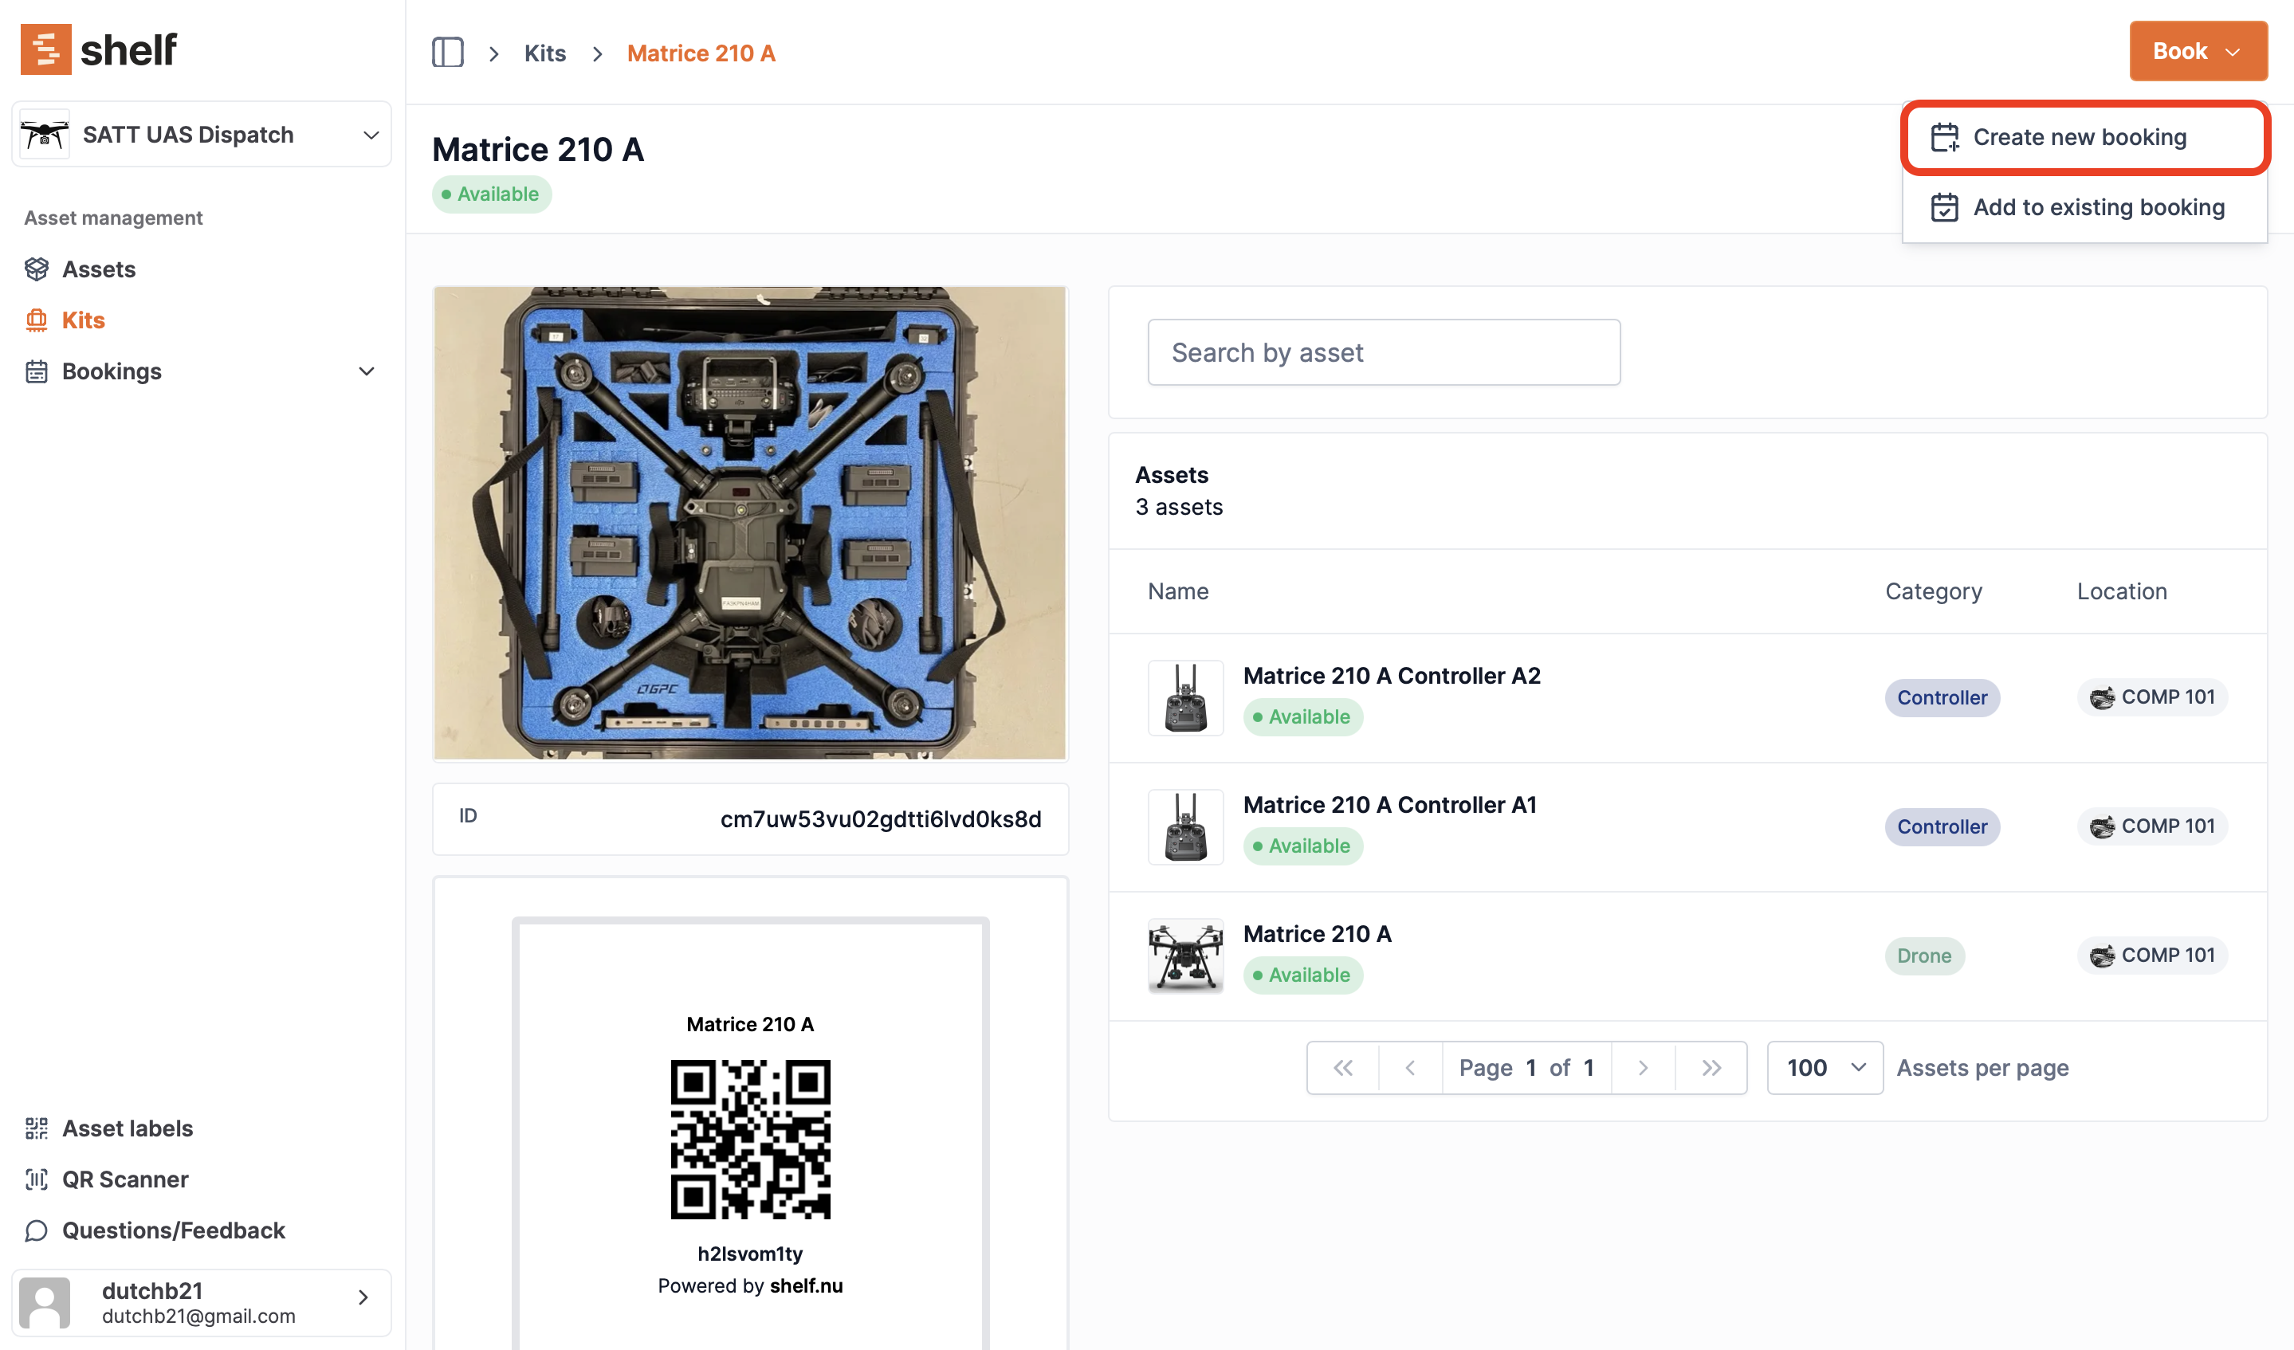This screenshot has width=2294, height=1350.
Task: Select Add to existing booking
Action: click(x=2097, y=207)
